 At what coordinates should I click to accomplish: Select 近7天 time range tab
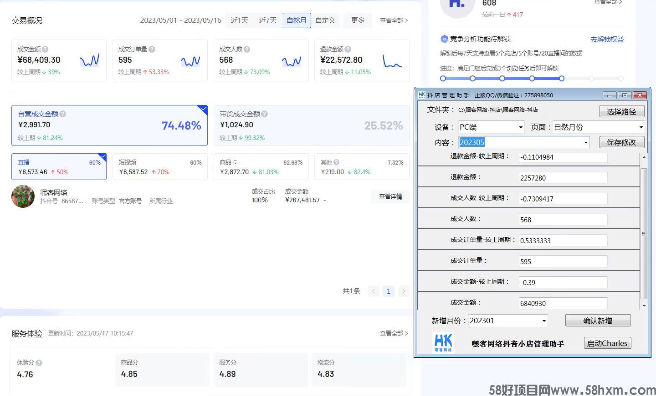268,20
